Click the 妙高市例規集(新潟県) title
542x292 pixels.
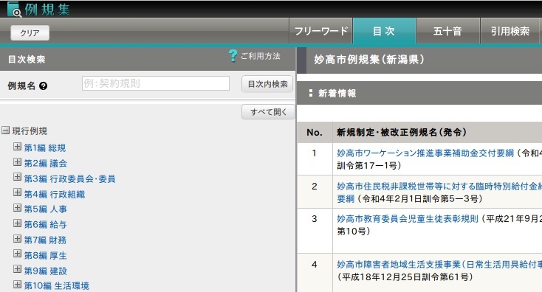click(x=368, y=60)
